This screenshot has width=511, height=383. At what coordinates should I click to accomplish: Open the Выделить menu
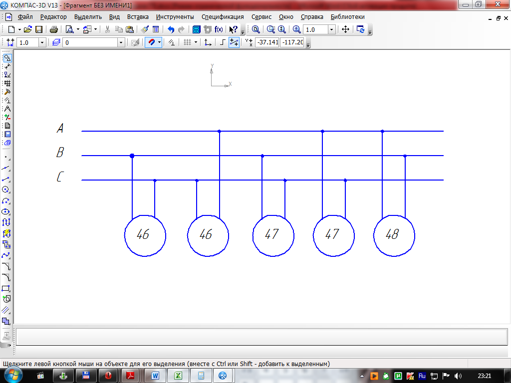point(88,17)
